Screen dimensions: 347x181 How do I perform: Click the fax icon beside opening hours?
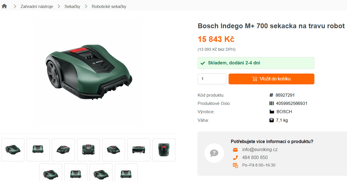pyautogui.click(x=235, y=165)
